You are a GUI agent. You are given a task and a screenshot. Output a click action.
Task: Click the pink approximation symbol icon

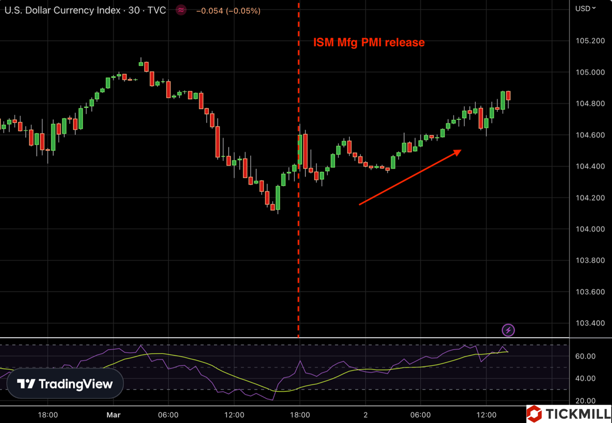[181, 10]
